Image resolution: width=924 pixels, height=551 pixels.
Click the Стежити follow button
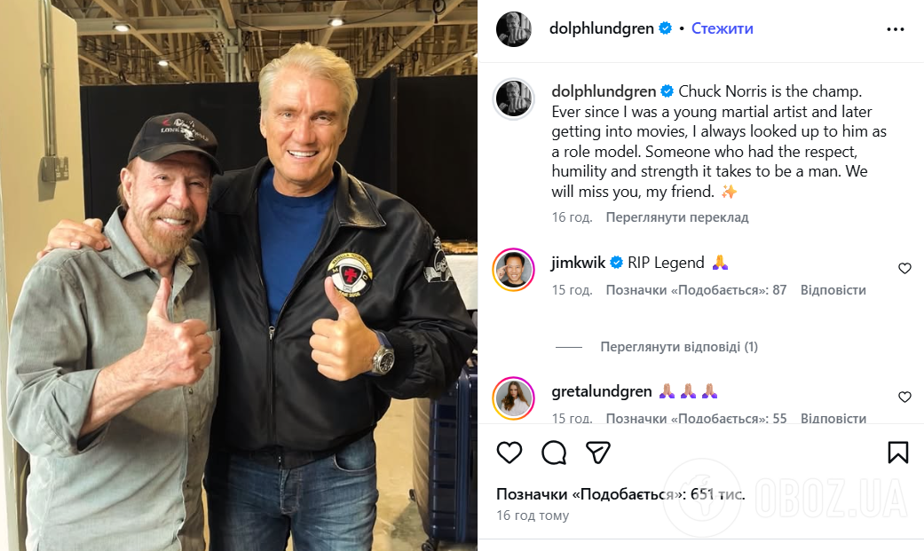(722, 28)
